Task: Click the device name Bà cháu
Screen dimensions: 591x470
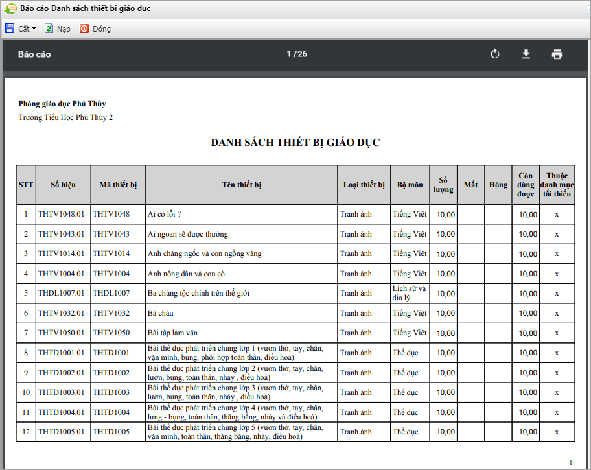Action: click(x=161, y=313)
